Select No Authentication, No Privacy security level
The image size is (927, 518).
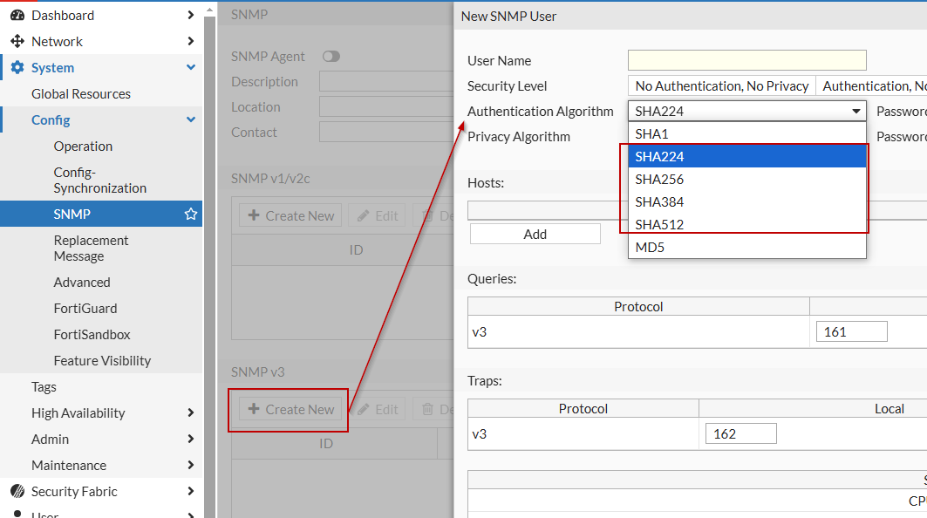tap(722, 85)
